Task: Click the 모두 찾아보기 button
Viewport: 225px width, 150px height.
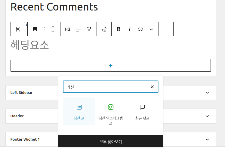Action: (111, 142)
